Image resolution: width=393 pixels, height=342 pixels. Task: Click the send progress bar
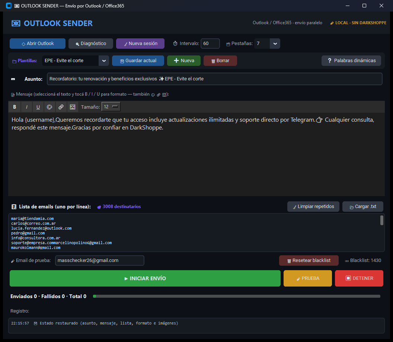pos(237,296)
